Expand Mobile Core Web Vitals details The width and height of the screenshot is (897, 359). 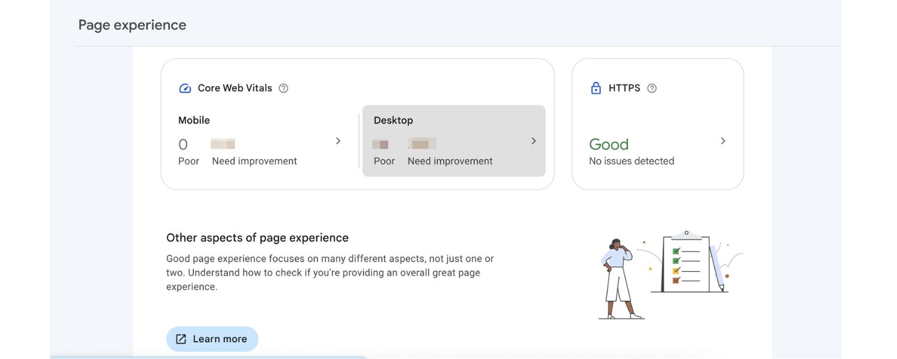pos(337,140)
